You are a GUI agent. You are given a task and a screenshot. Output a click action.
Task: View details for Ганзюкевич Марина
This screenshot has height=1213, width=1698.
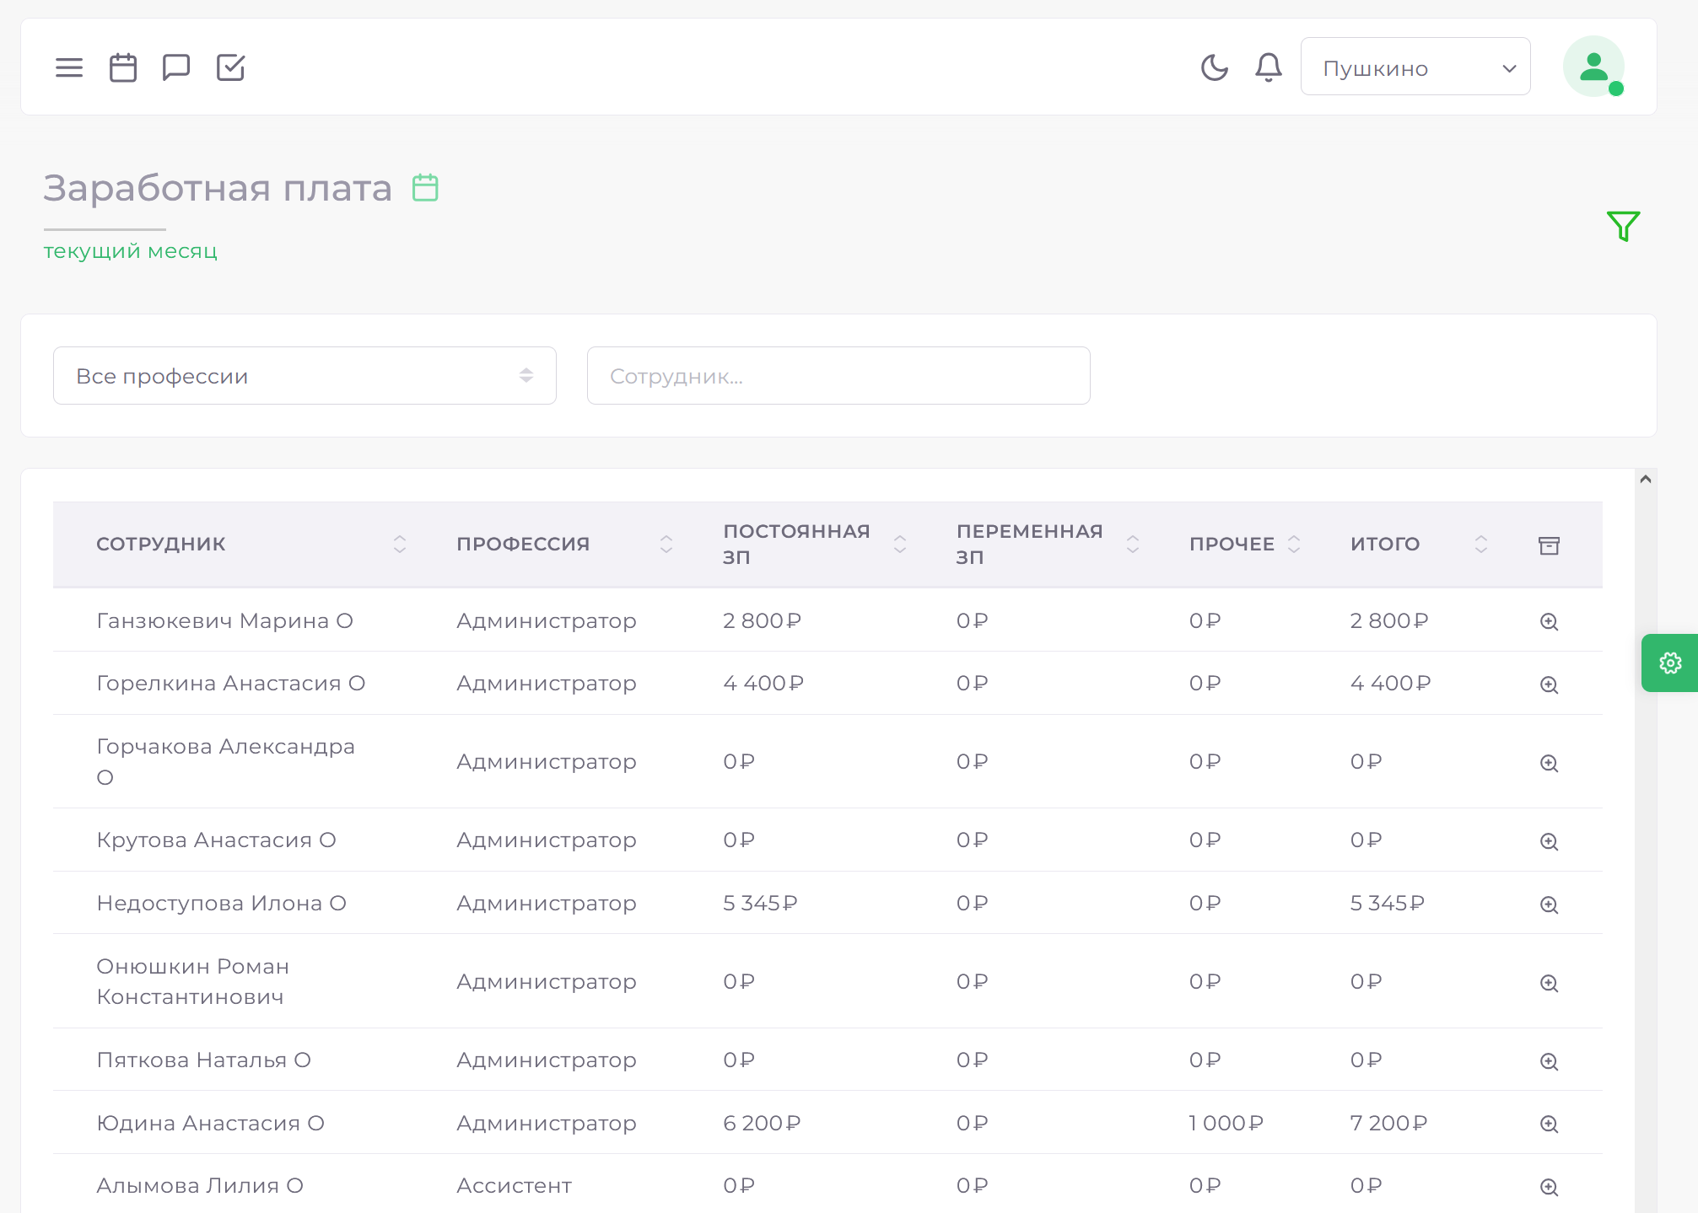point(1550,622)
